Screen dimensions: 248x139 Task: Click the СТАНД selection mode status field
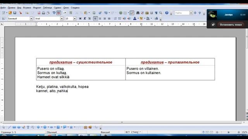pyautogui.click(x=135, y=132)
